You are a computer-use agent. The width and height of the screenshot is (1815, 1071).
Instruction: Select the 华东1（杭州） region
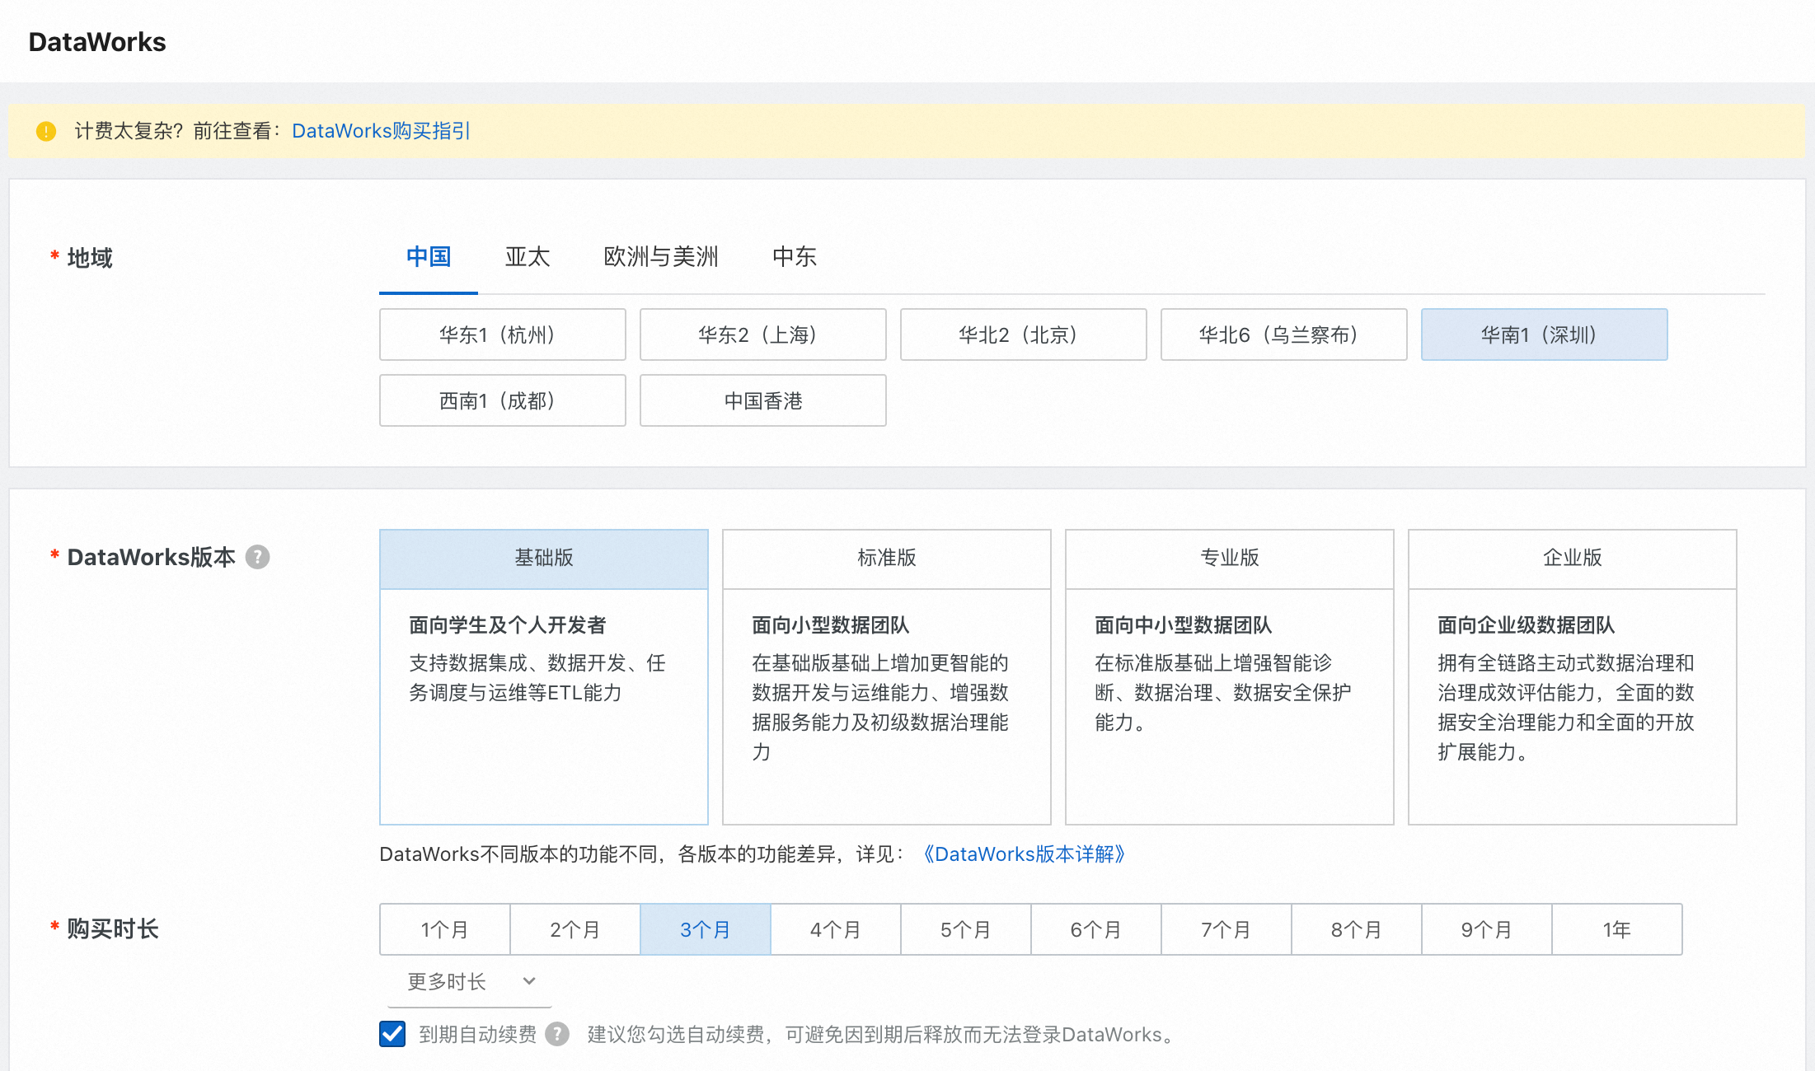pyautogui.click(x=502, y=334)
